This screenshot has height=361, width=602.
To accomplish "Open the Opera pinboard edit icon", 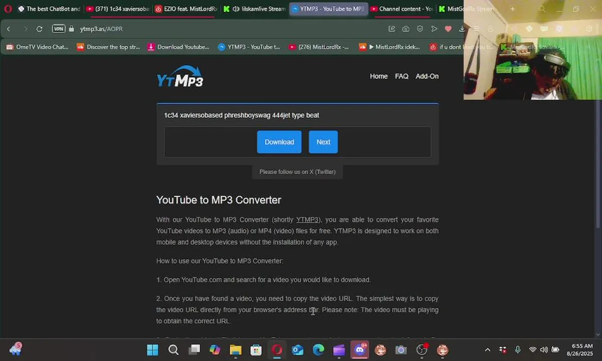I will pos(392,29).
